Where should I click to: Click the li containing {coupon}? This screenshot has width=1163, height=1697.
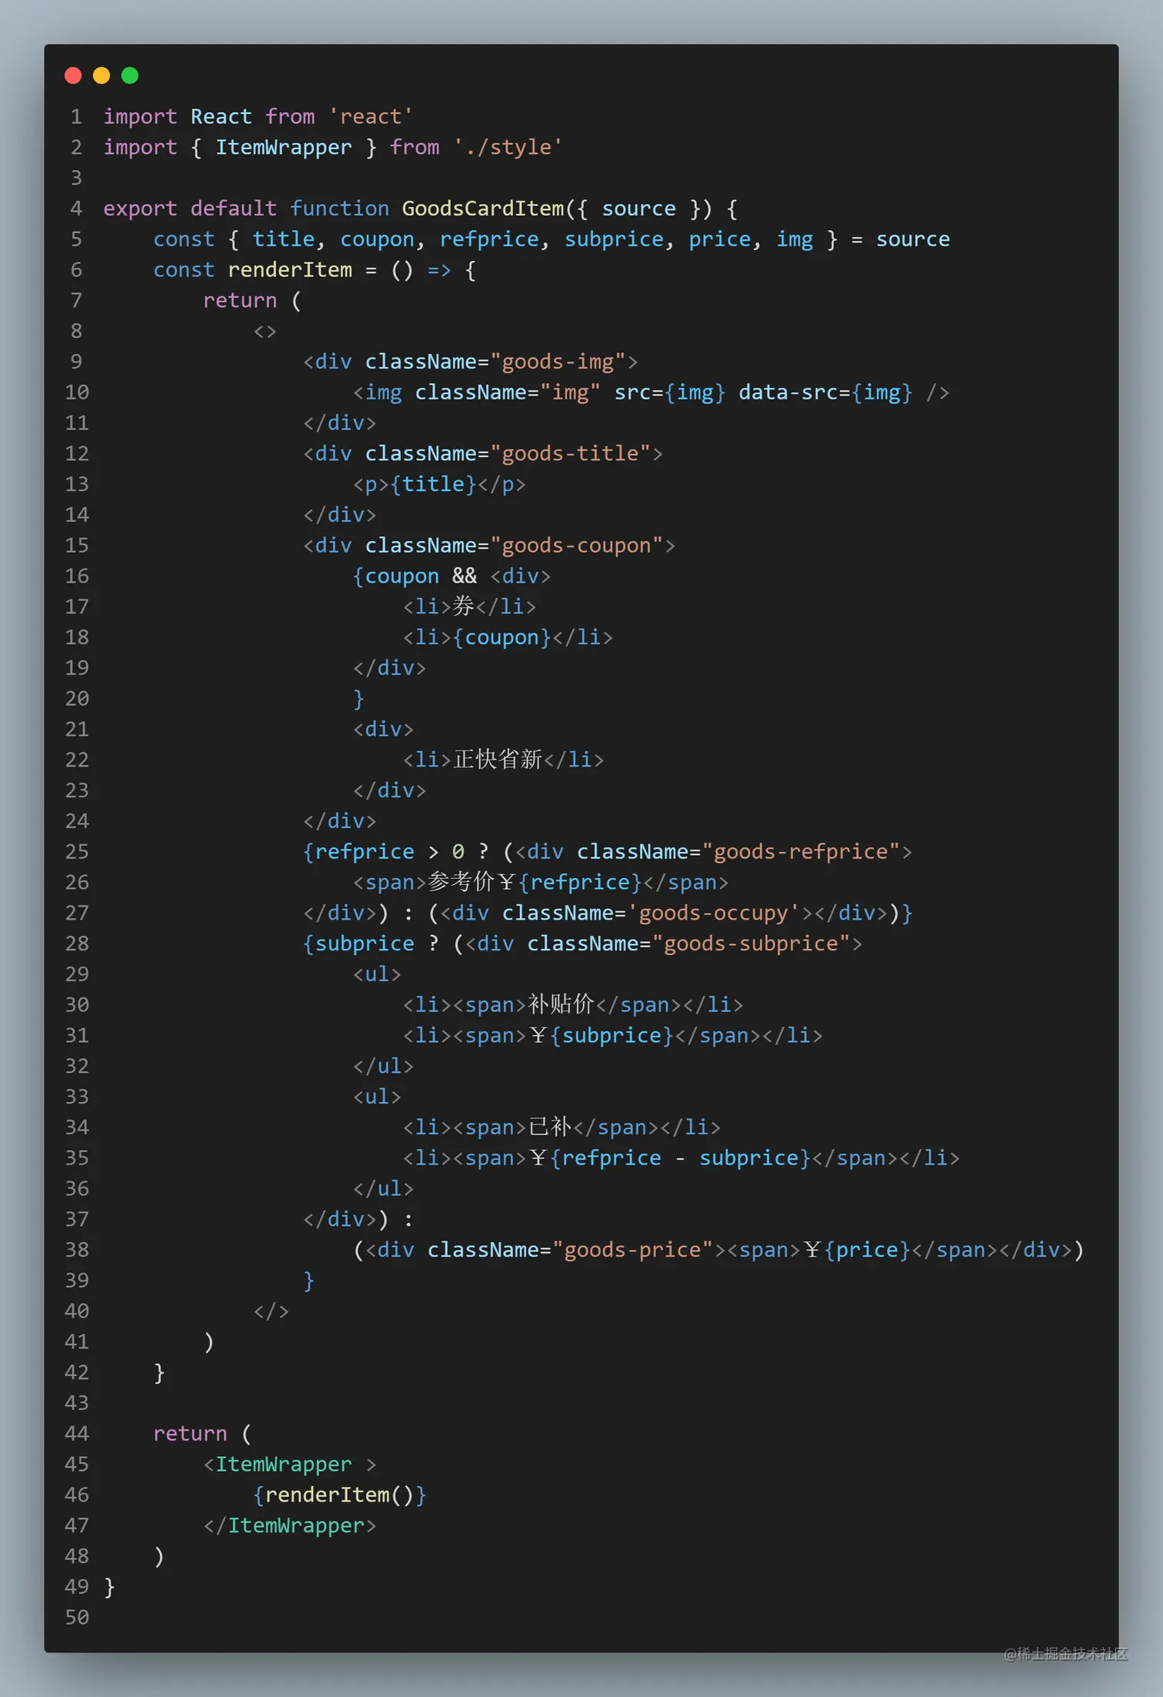(x=508, y=637)
